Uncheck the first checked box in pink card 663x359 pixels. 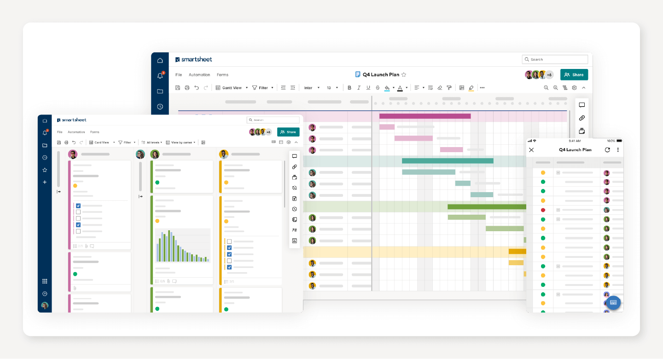(x=78, y=206)
